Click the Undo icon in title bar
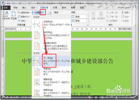 point(14,3)
